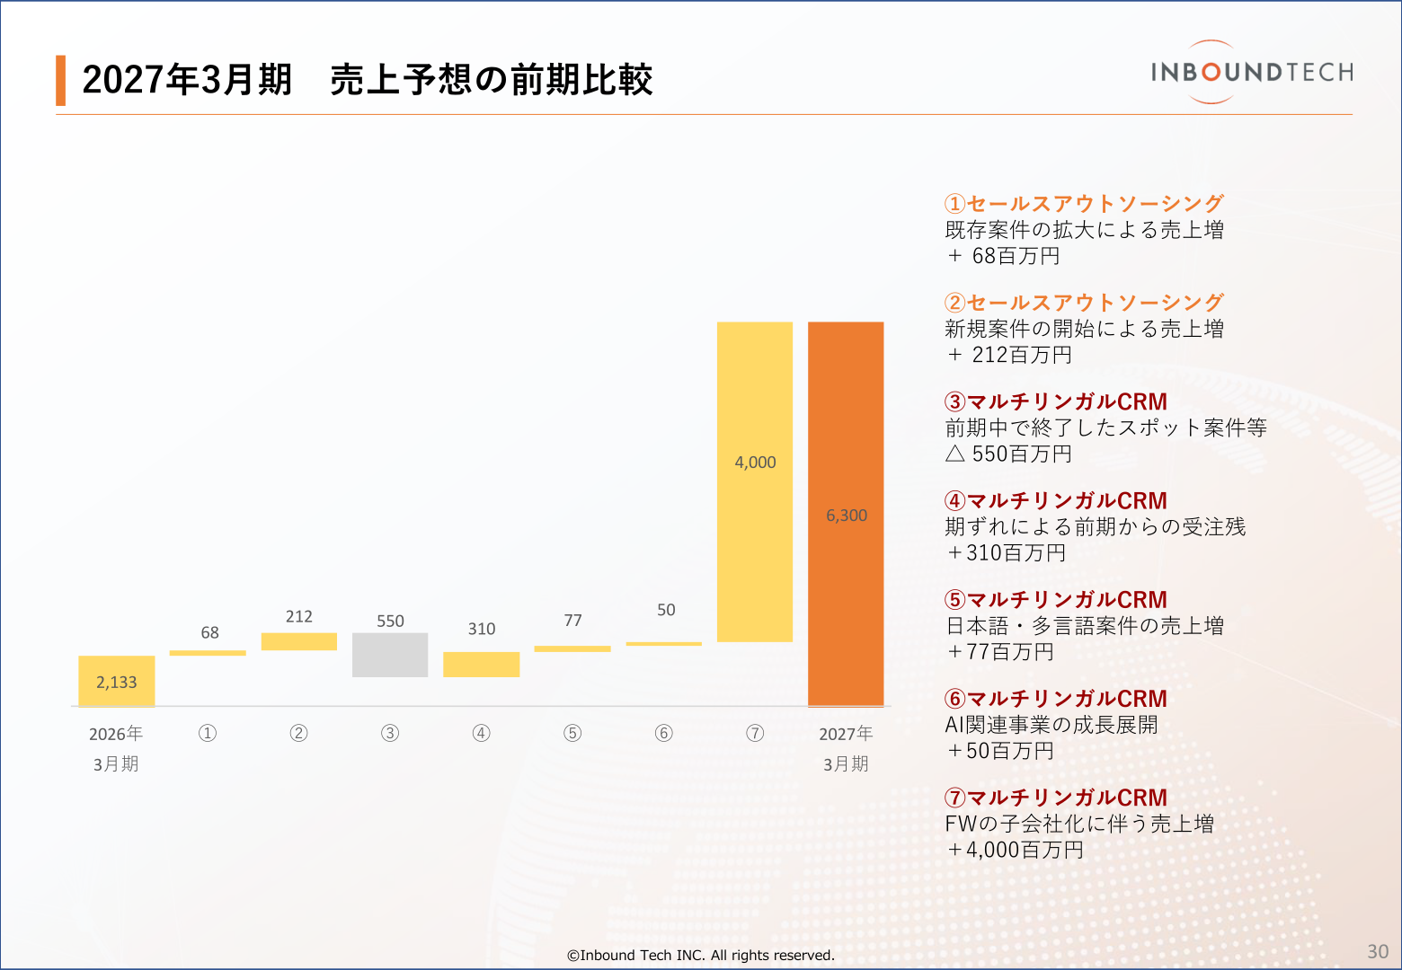Click the gray bar labeled 550
This screenshot has width=1402, height=970.
(390, 655)
